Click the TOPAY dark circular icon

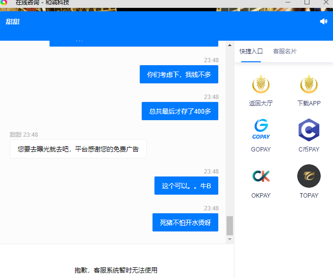[x=309, y=176]
